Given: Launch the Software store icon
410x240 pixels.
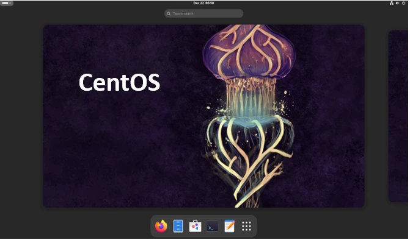Looking at the screenshot, I should (196, 226).
